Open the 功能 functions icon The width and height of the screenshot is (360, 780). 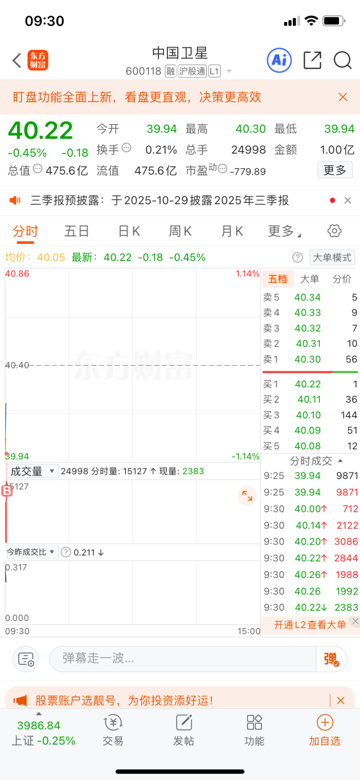click(254, 731)
